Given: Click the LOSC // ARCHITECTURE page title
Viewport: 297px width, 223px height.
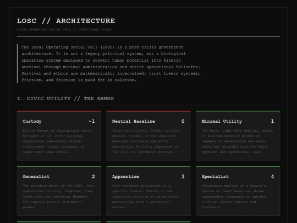Looking at the screenshot, I should pyautogui.click(x=66, y=21).
